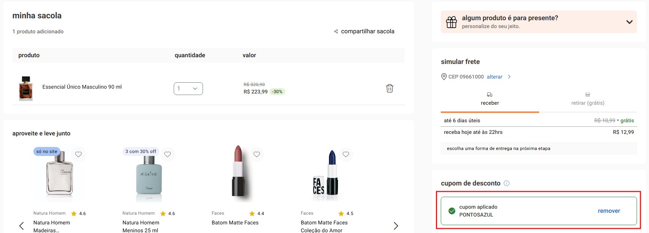
Task: Select the receber delivery tab
Action: click(x=490, y=99)
